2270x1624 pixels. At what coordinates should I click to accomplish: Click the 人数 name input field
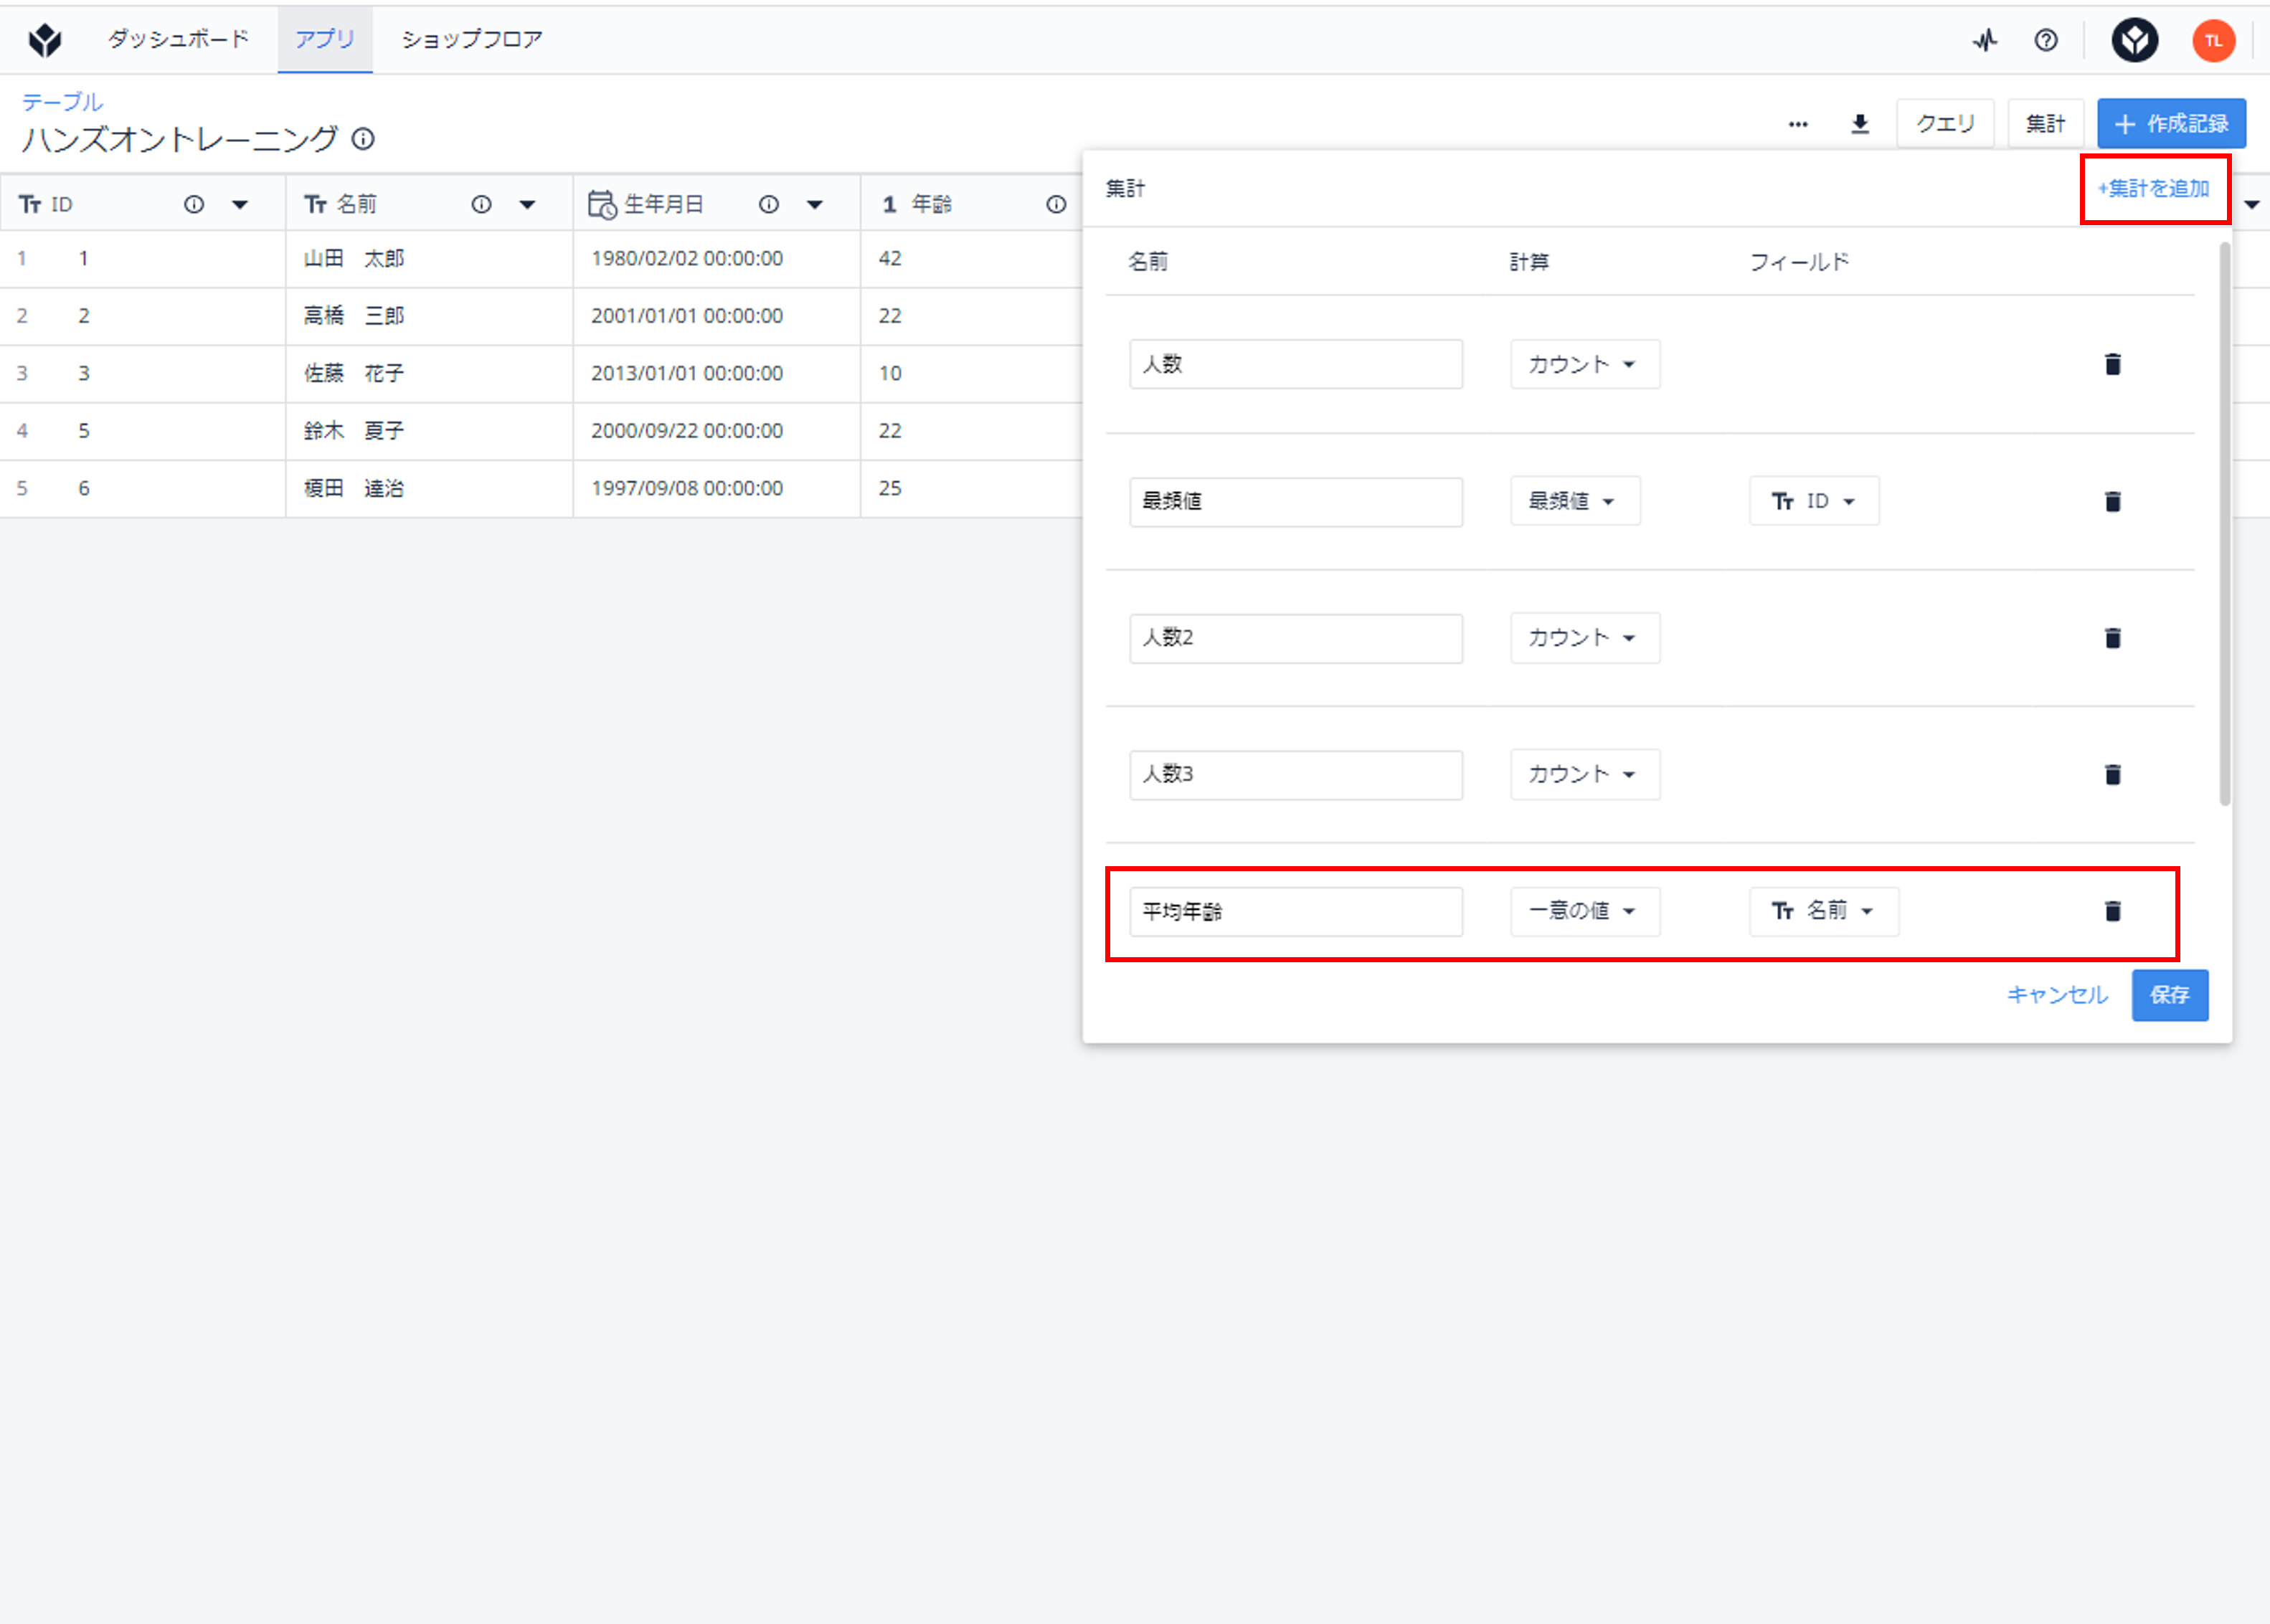coord(1295,364)
